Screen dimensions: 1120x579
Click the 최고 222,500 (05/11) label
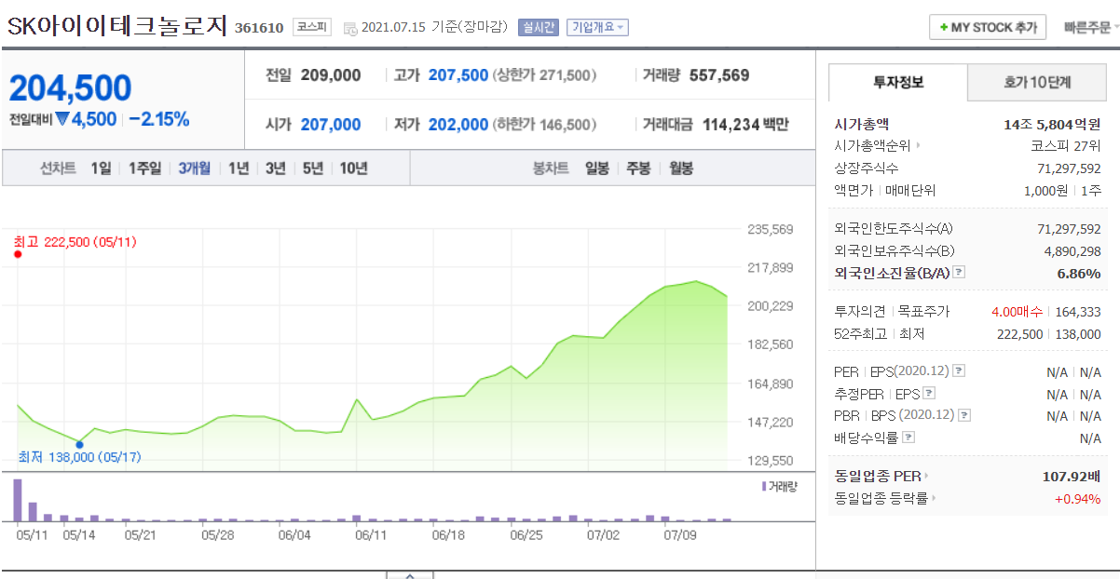[x=75, y=242]
